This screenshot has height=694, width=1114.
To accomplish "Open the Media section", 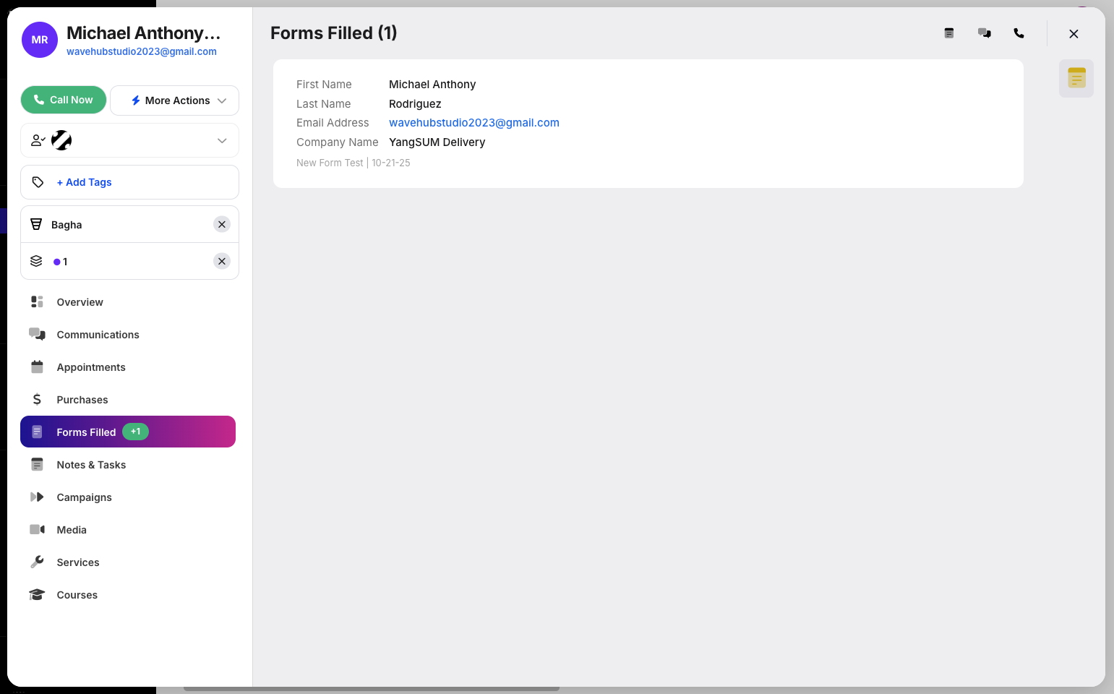I will point(128,530).
